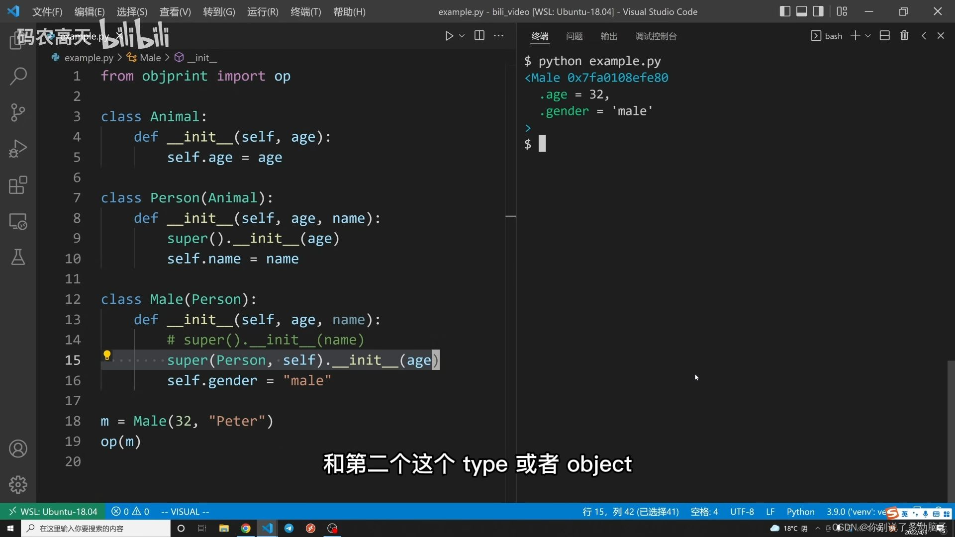Click the lightbulb code action on line 15
This screenshot has height=537, width=955.
tap(106, 355)
